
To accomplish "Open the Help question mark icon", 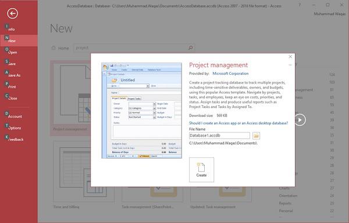I will tap(300, 5).
